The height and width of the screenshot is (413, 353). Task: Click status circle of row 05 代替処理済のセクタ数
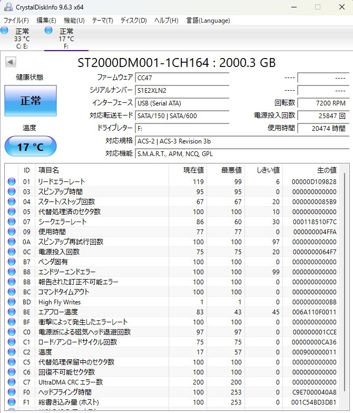pyautogui.click(x=12, y=212)
